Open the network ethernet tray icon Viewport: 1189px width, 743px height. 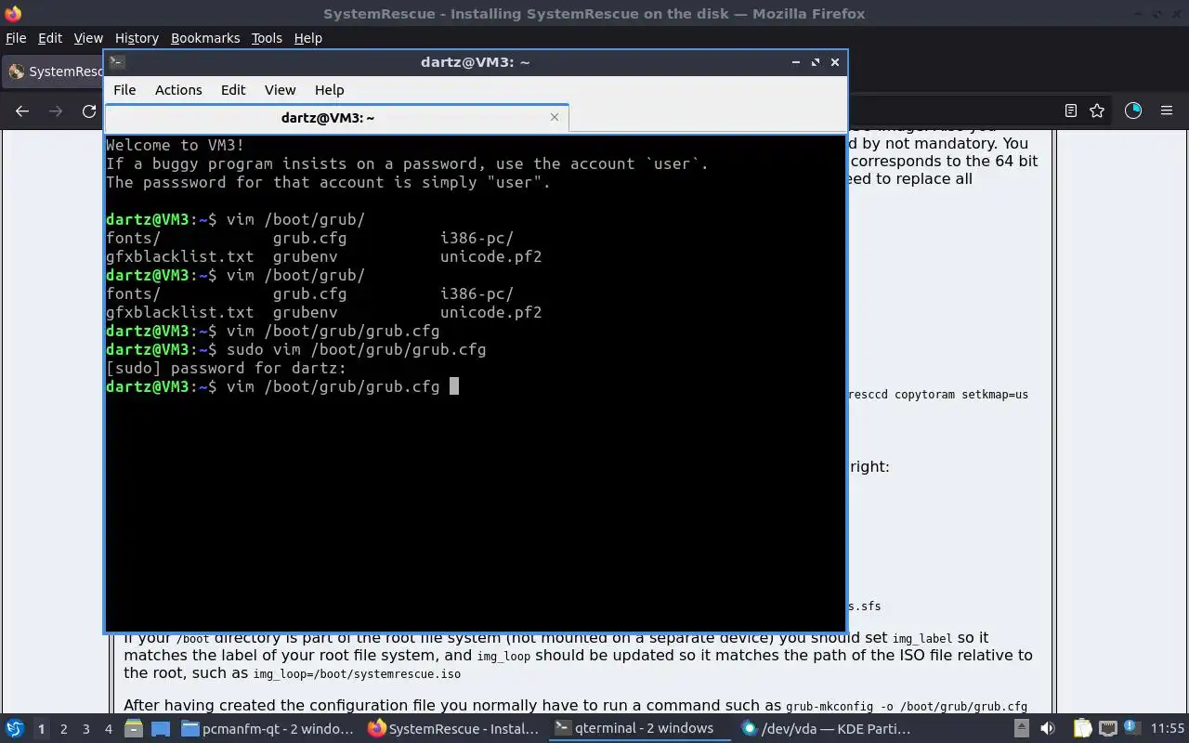pyautogui.click(x=1107, y=728)
